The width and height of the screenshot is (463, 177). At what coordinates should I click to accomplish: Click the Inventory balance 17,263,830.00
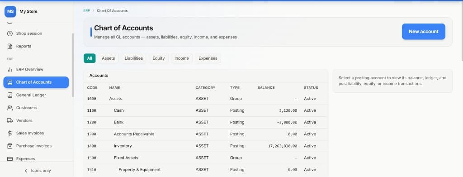pyautogui.click(x=283, y=146)
